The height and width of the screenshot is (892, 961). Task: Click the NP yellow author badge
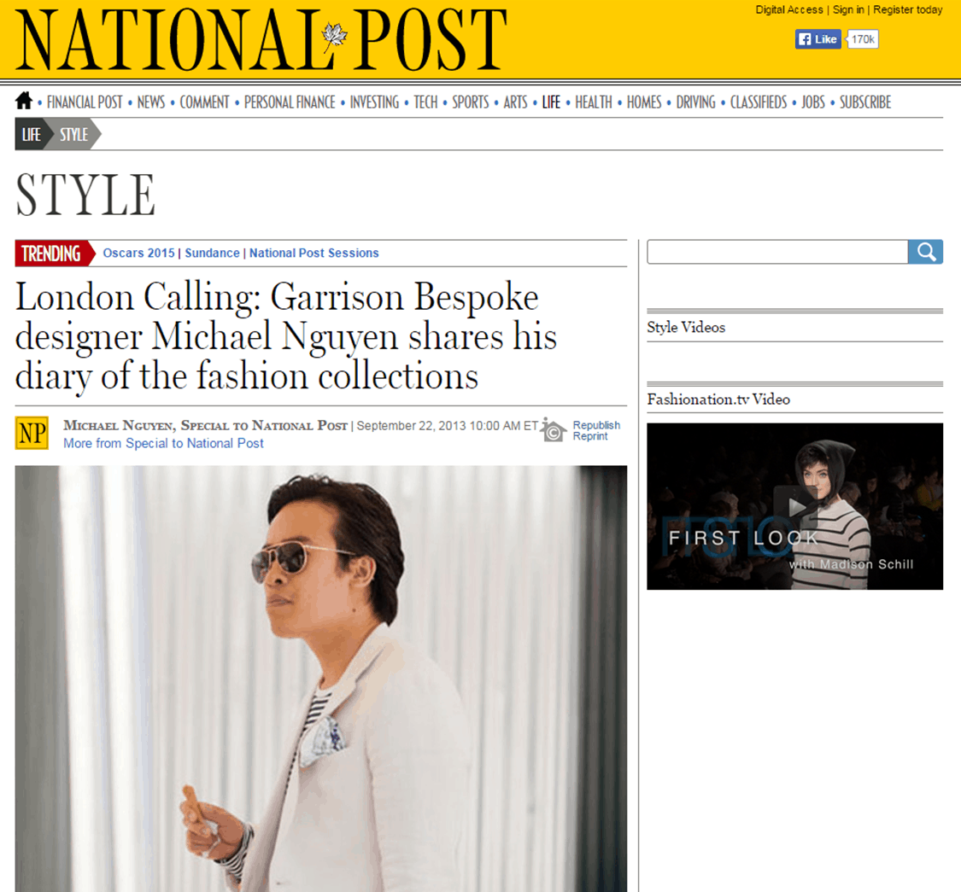(32, 433)
